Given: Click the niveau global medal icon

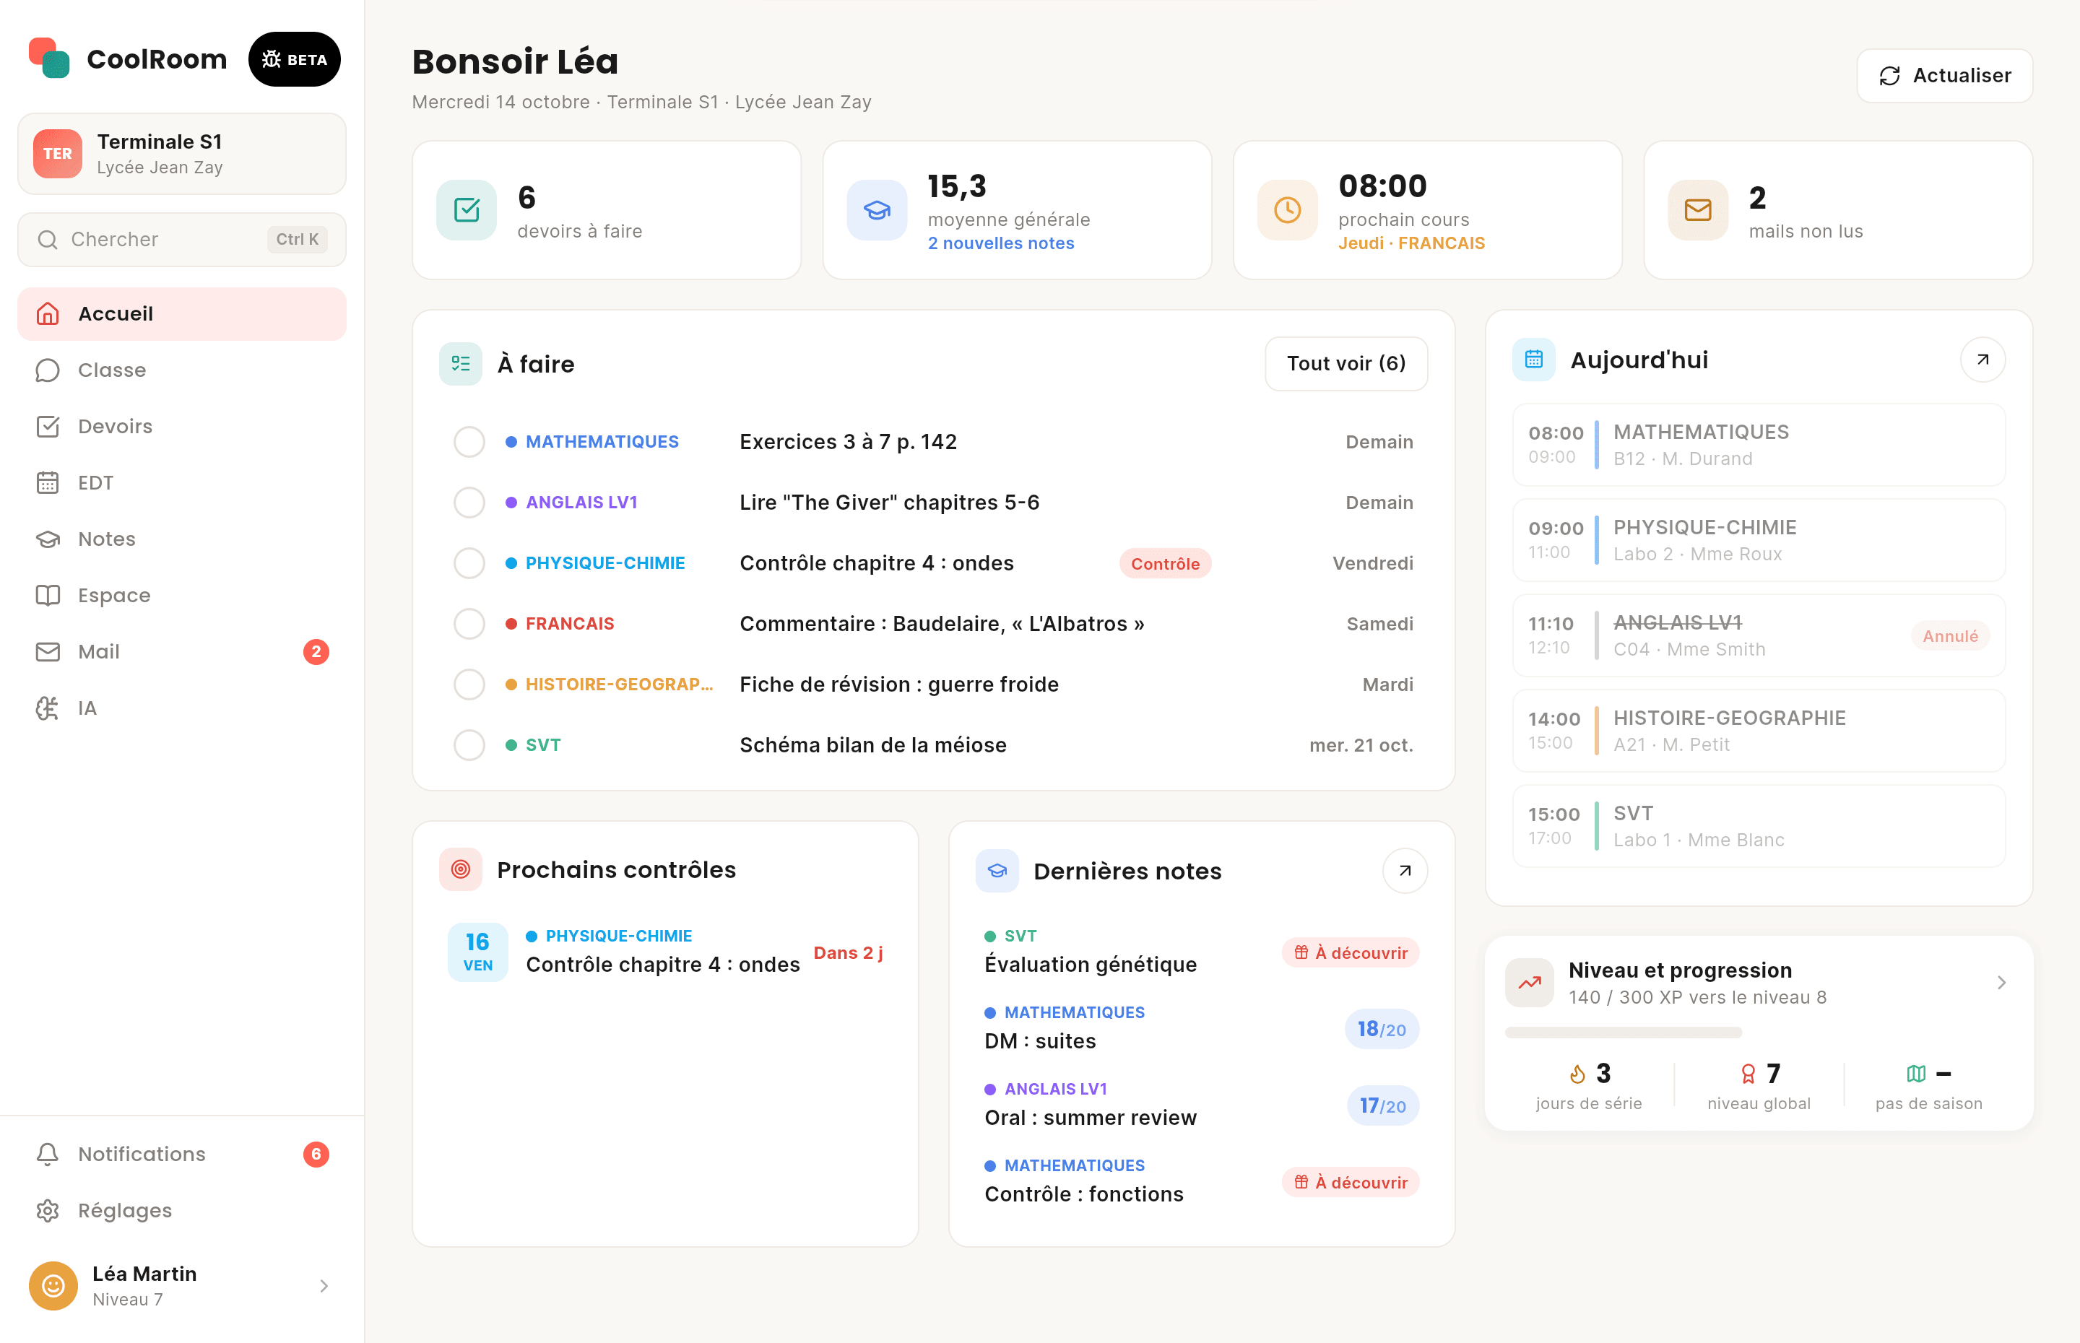Looking at the screenshot, I should (x=1748, y=1074).
